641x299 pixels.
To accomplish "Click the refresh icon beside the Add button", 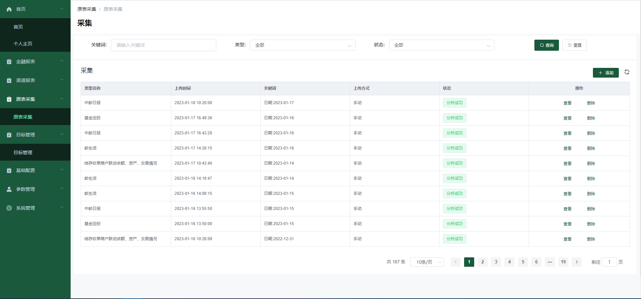I will pos(627,72).
